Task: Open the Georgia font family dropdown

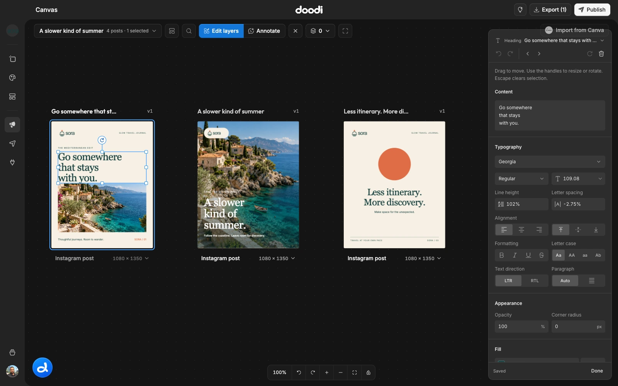Action: (x=550, y=162)
